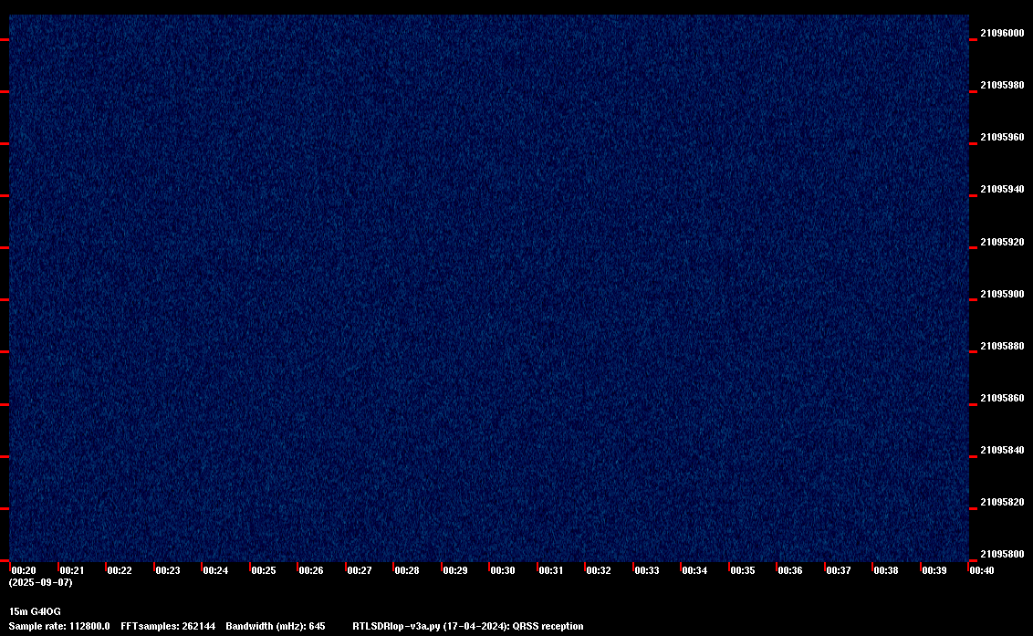Click the 00:40 time label

tap(982, 570)
